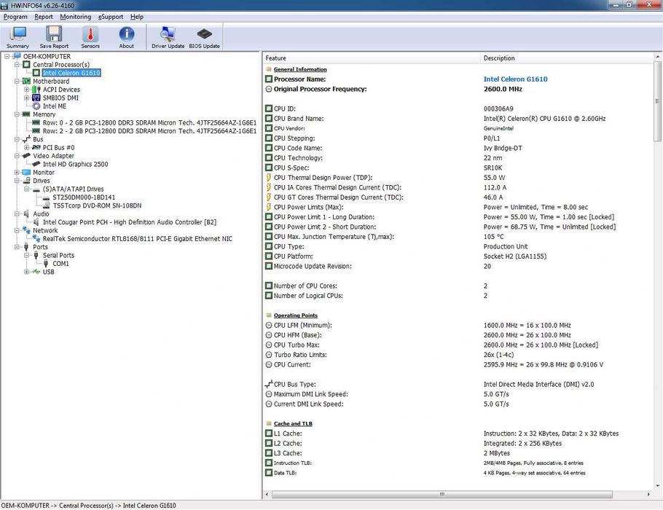Select the COM1 serial port
Screen dimensions: 663x510
pos(60,264)
